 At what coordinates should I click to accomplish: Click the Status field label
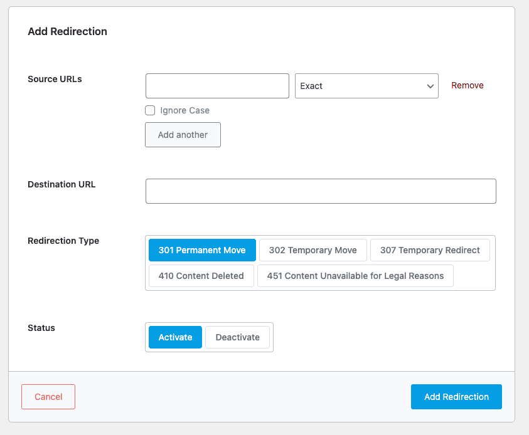[41, 328]
